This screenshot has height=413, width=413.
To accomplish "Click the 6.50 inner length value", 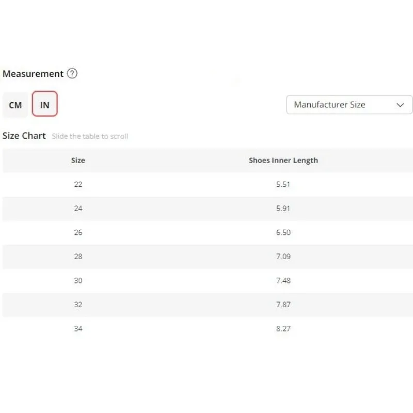I will click(283, 232).
